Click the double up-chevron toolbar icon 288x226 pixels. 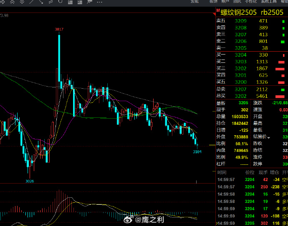[x=12, y=2]
